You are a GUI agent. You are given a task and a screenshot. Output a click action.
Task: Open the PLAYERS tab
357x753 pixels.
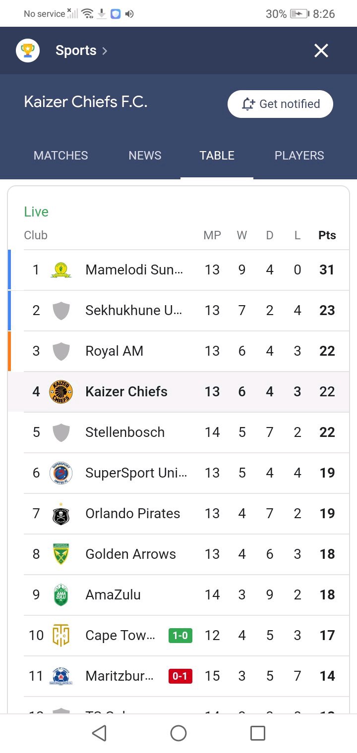pos(299,156)
